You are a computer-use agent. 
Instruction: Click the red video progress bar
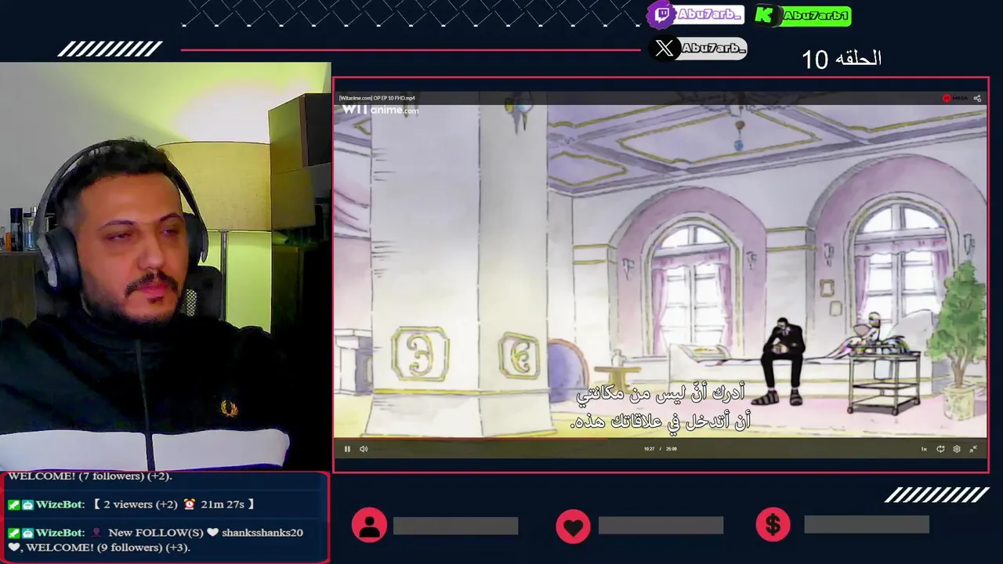pos(470,439)
